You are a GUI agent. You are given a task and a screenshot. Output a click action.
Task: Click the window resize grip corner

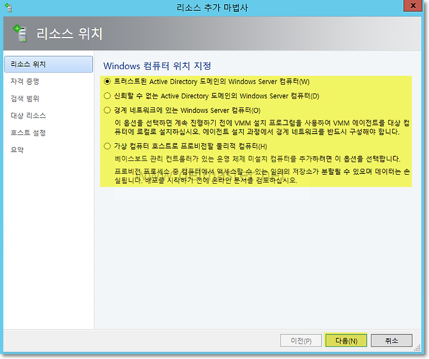pyautogui.click(x=418, y=348)
